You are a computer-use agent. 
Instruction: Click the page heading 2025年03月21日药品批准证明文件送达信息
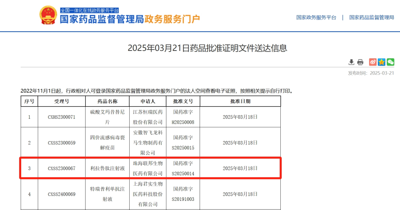pyautogui.click(x=207, y=48)
